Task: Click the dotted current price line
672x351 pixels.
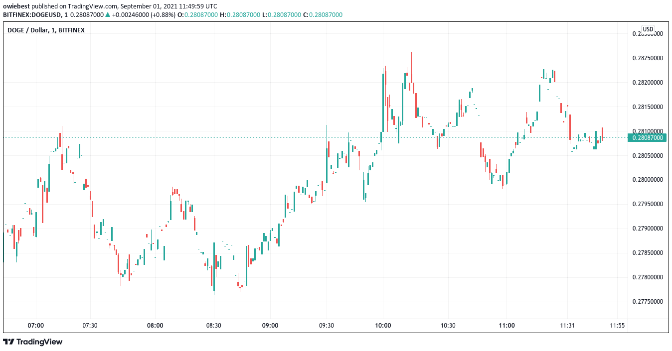Action: click(199, 137)
